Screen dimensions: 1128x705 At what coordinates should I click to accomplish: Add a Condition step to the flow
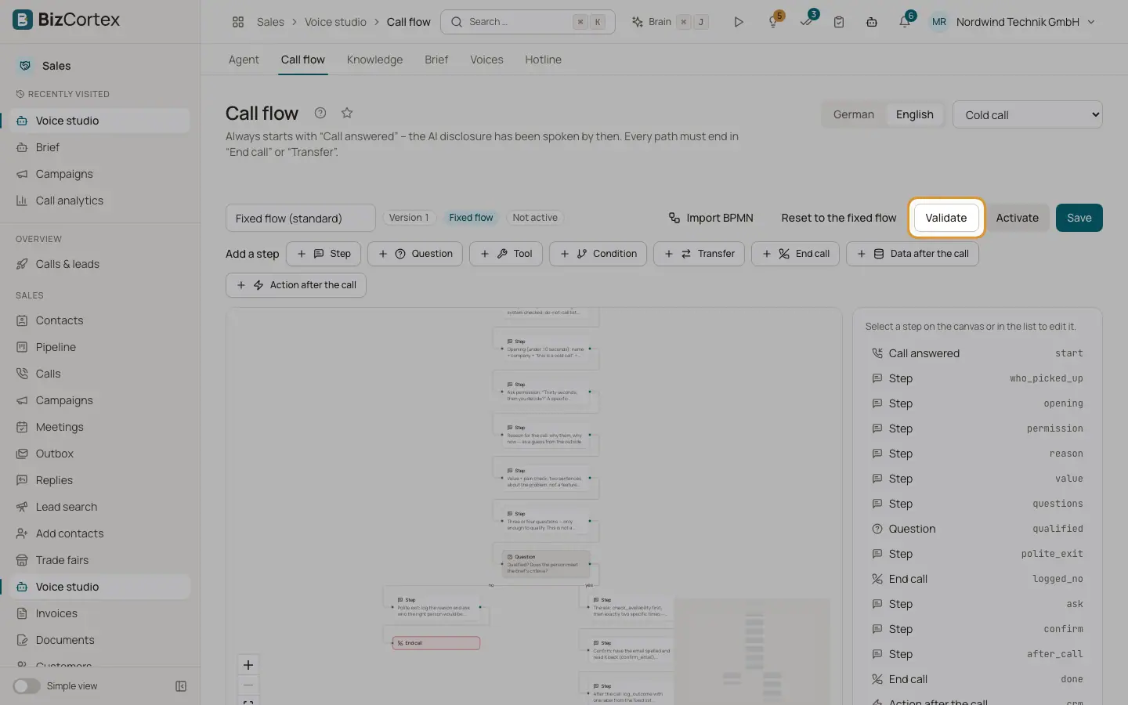[x=598, y=254]
